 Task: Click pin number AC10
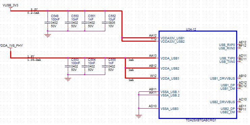click(x=243, y=99)
